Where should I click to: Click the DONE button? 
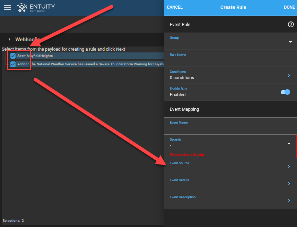289,7
